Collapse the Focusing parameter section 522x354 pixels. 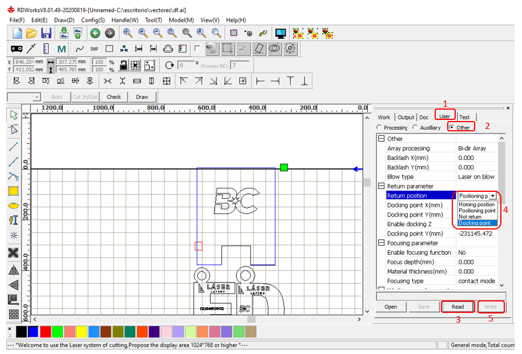[x=381, y=243]
